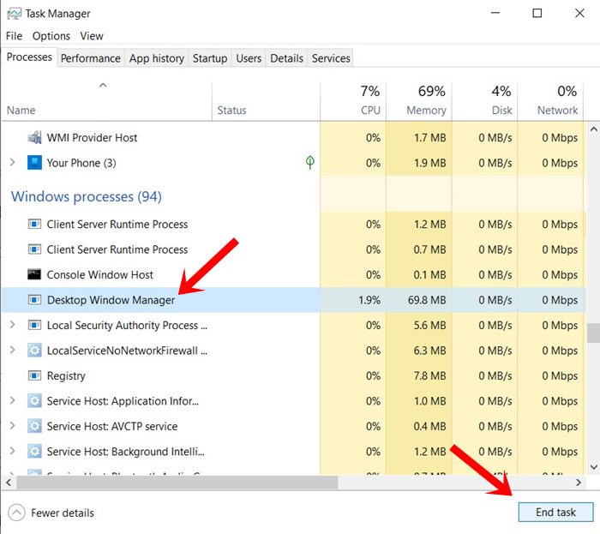Click the horizontal scrollbar thumb
Screen dimensions: 600x534
[x=177, y=483]
